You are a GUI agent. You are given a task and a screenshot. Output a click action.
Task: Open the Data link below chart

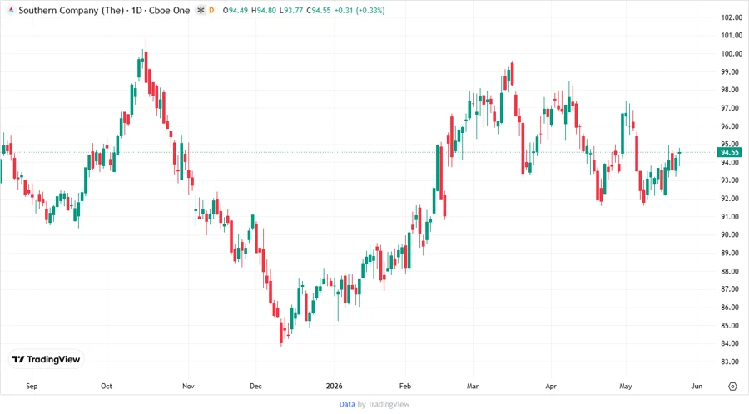347,404
